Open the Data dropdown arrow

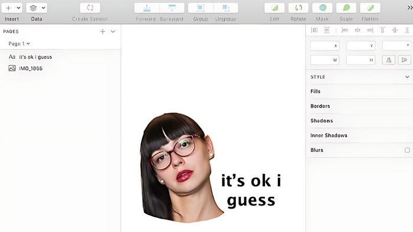point(43,8)
